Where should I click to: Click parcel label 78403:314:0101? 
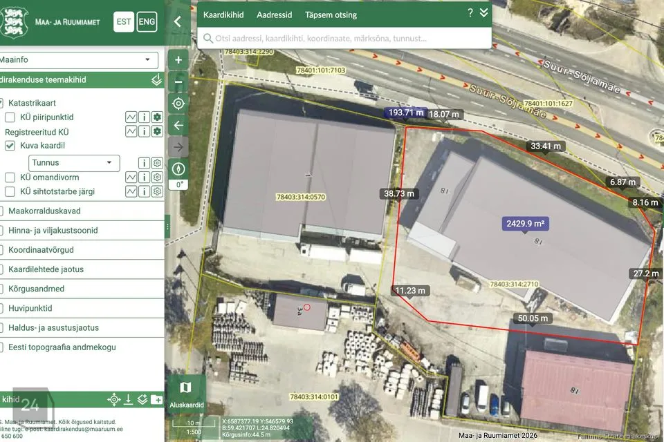(x=314, y=396)
